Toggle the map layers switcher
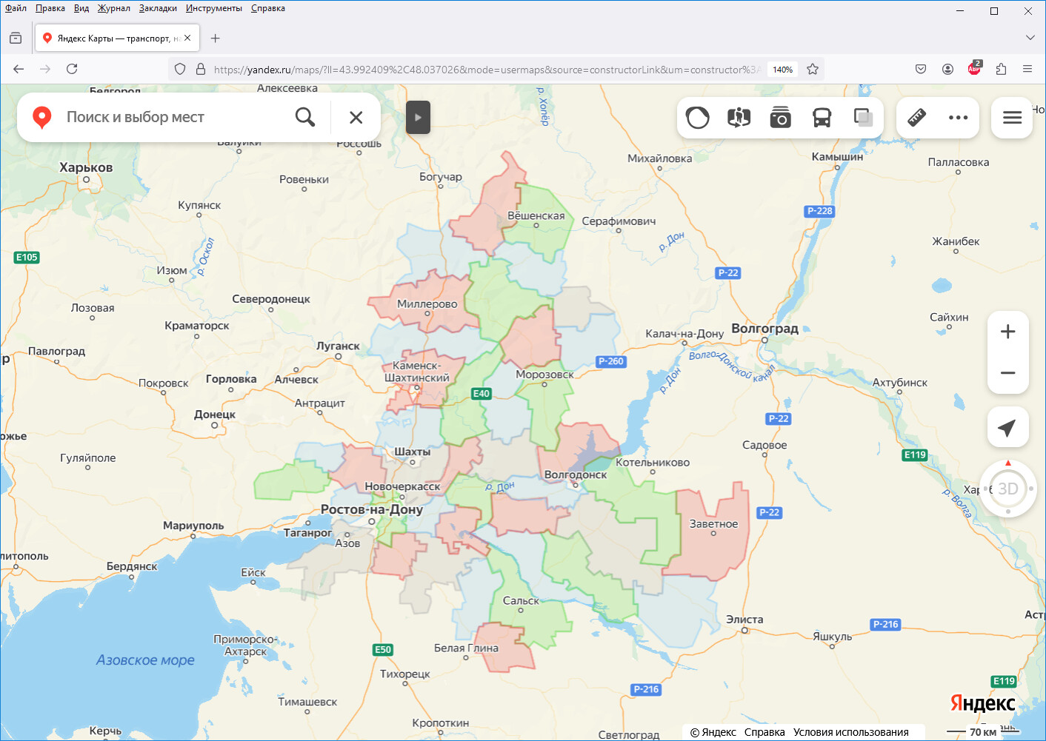The width and height of the screenshot is (1046, 741). point(863,118)
